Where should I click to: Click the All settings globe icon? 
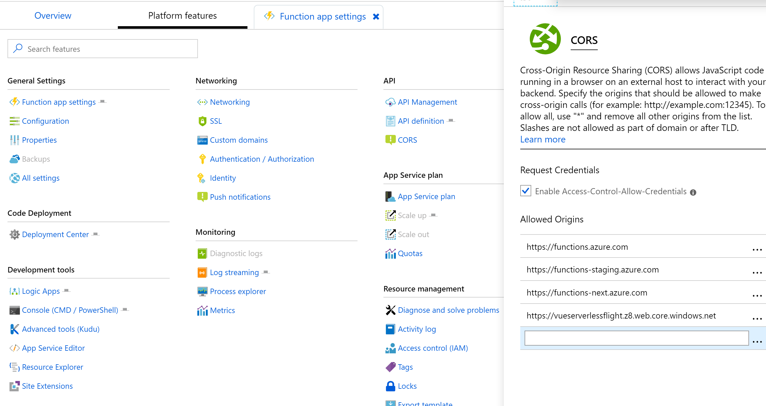coord(14,178)
